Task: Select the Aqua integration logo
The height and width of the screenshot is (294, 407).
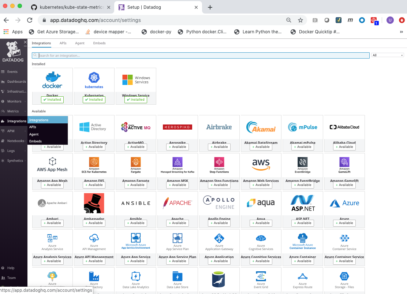Action: (x=261, y=203)
